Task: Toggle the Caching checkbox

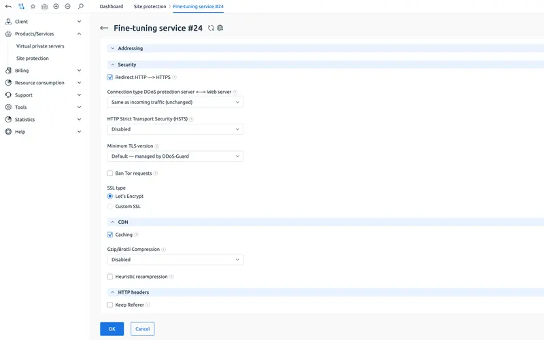Action: pos(110,235)
